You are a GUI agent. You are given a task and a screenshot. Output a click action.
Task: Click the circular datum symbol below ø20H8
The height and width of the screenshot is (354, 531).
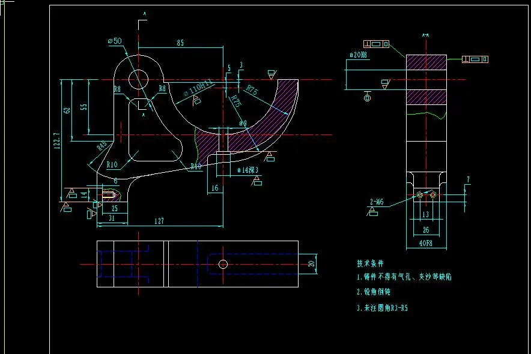coord(367,98)
